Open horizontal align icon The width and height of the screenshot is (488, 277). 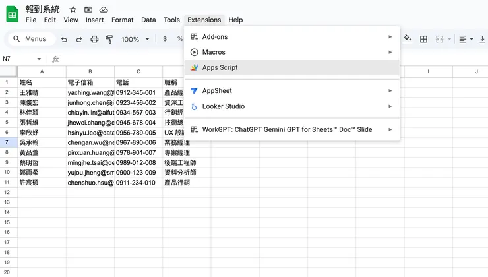click(463, 39)
